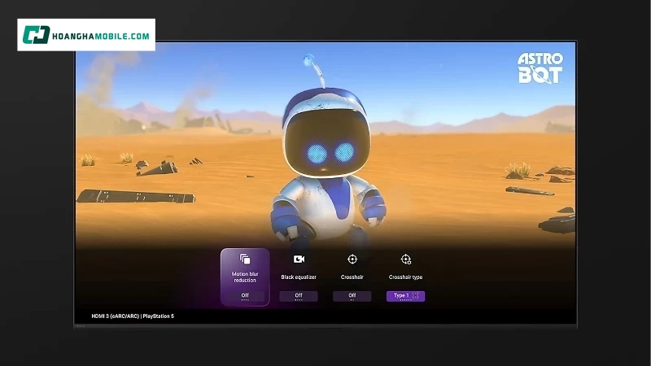The height and width of the screenshot is (366, 651).
Task: Toggle the Crosshair Off setting
Action: [x=352, y=296]
